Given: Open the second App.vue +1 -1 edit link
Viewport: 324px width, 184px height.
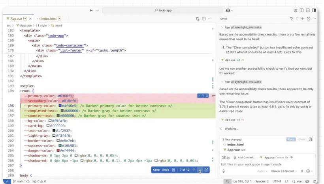Looking at the screenshot, I should (x=232, y=120).
